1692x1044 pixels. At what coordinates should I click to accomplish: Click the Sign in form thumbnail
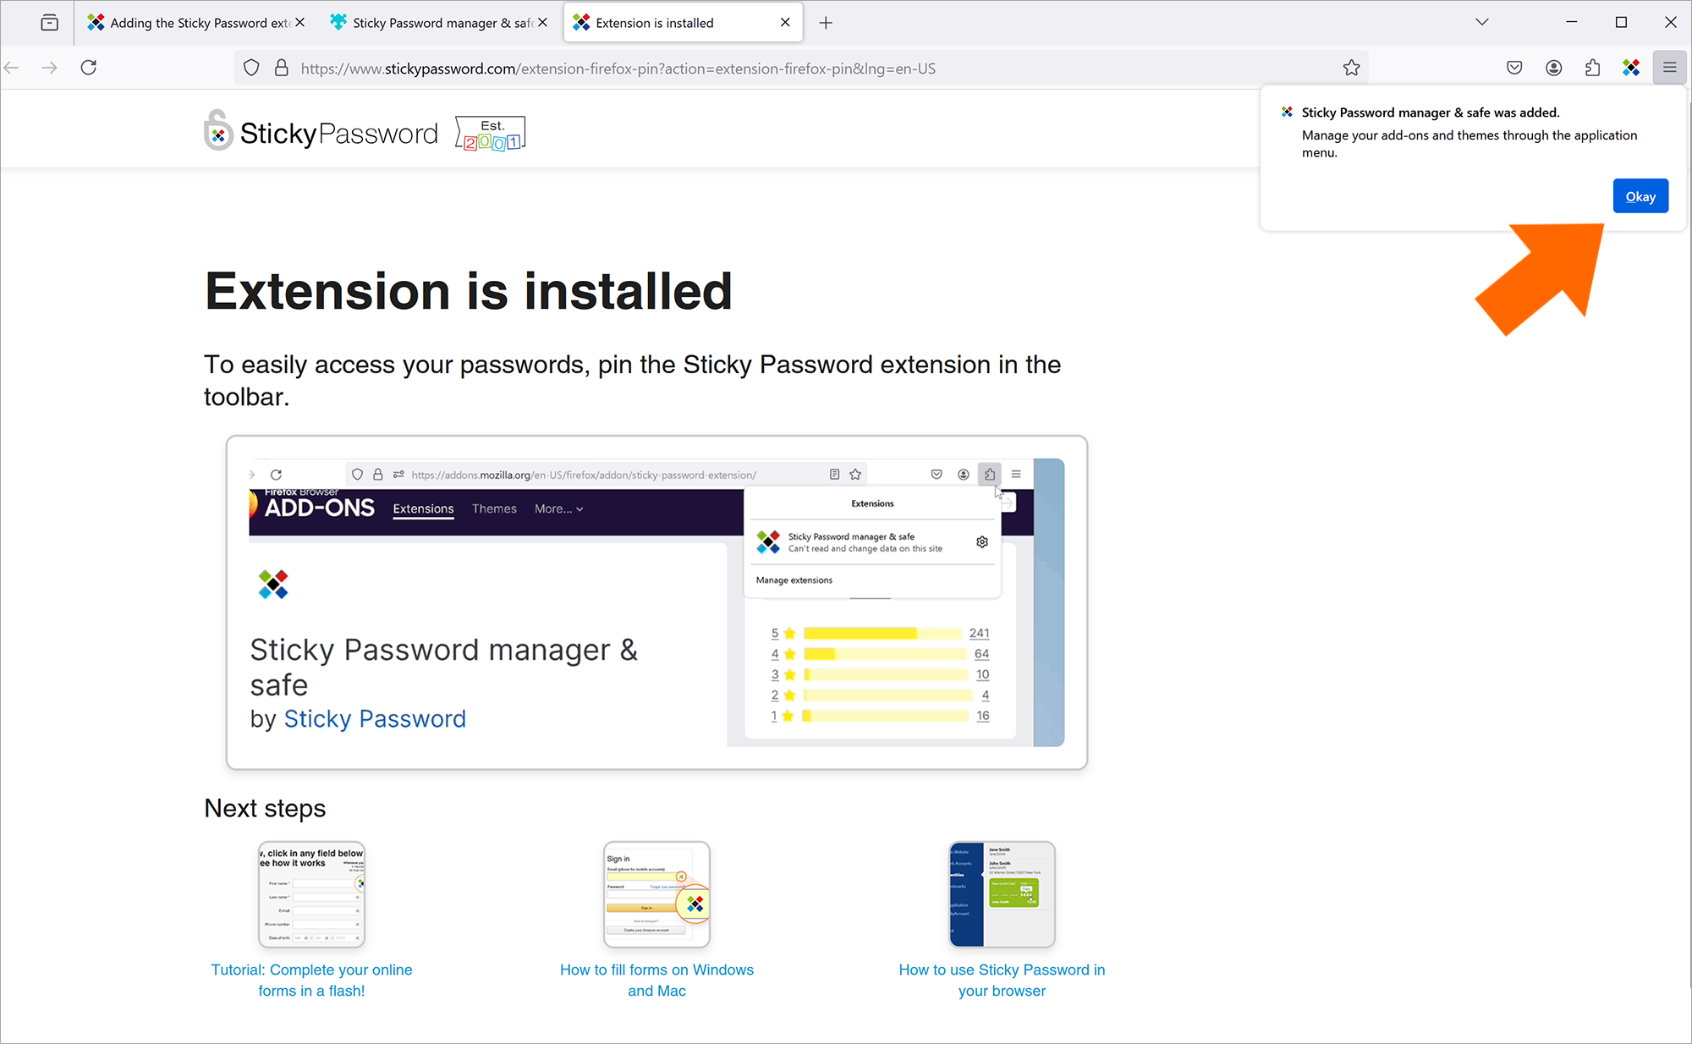point(656,894)
